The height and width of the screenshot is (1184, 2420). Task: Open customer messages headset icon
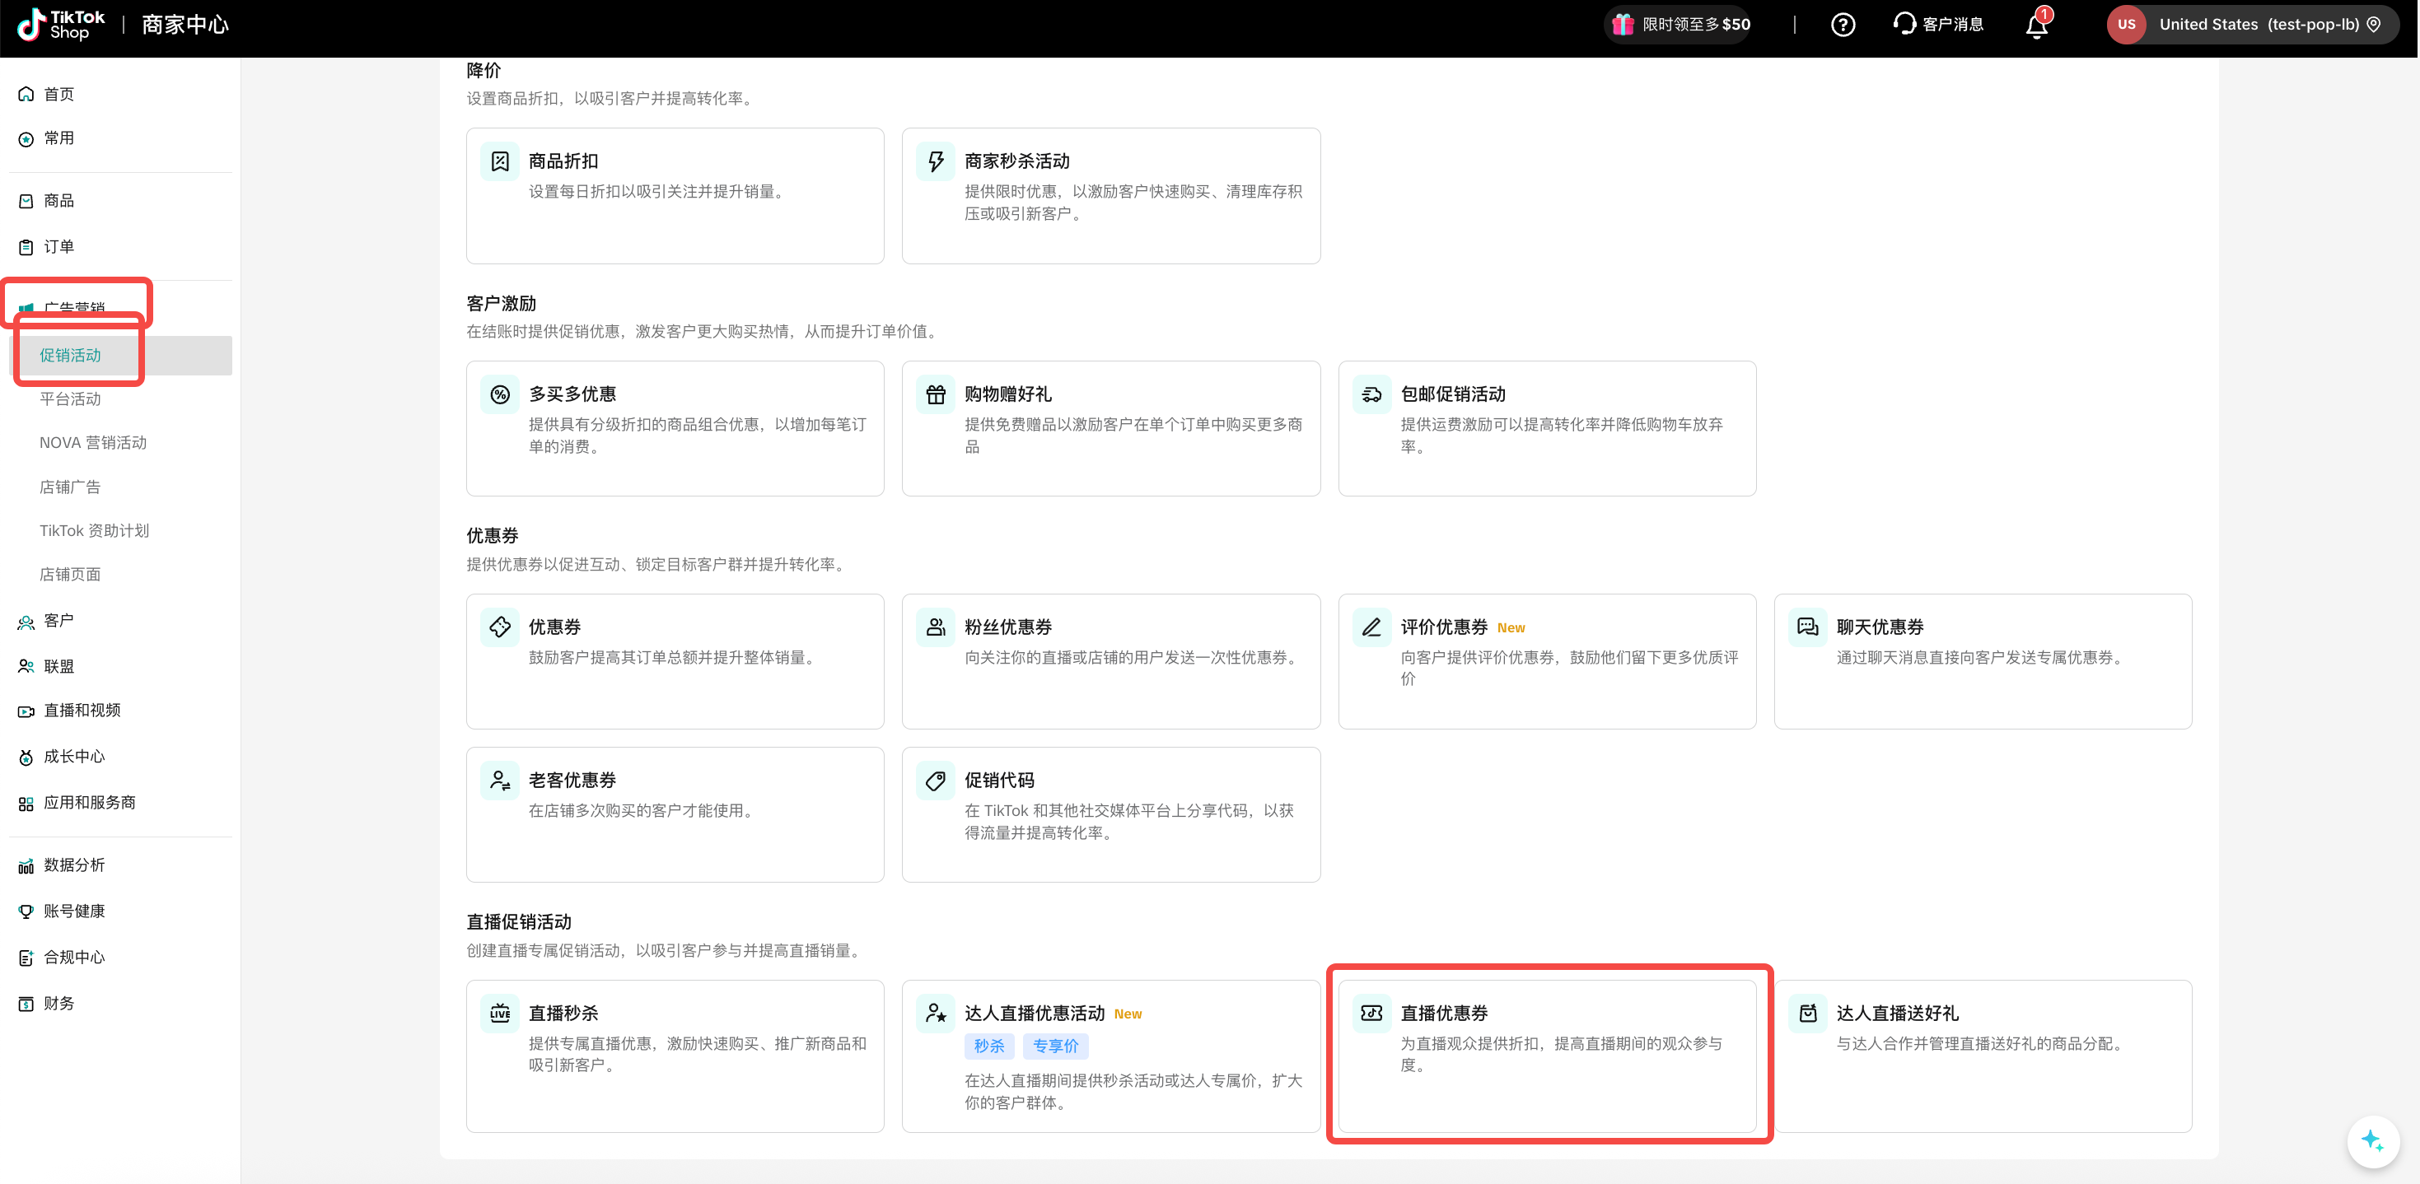coord(1904,24)
